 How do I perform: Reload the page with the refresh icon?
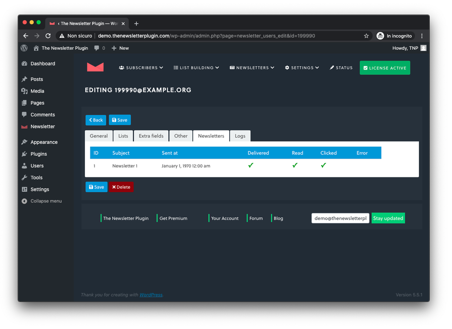pyautogui.click(x=48, y=36)
